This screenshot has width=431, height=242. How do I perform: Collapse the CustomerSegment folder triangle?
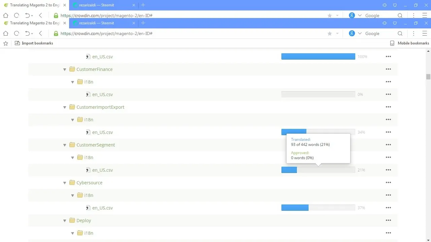pos(65,145)
